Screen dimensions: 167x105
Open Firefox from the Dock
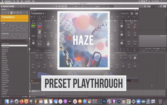[x=22, y=101]
